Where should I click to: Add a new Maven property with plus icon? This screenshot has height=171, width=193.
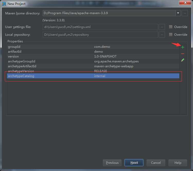point(183,47)
